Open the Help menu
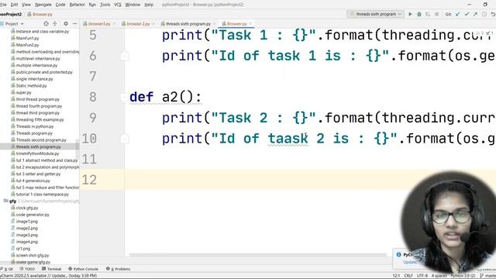Image resolution: width=496 pixels, height=279 pixels. point(149,5)
